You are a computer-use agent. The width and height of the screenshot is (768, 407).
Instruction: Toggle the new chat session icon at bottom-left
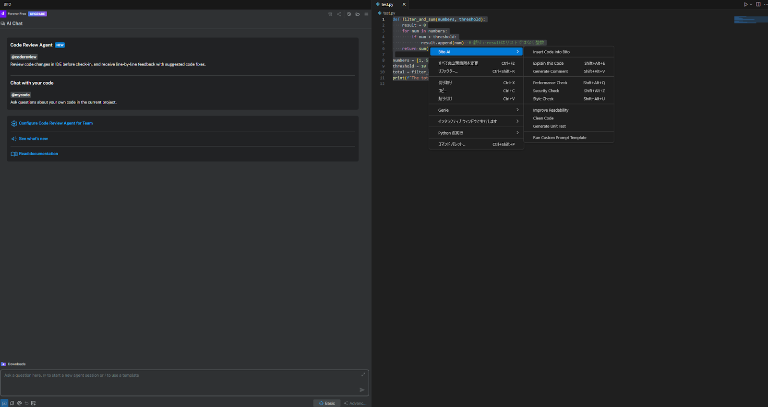[4, 403]
